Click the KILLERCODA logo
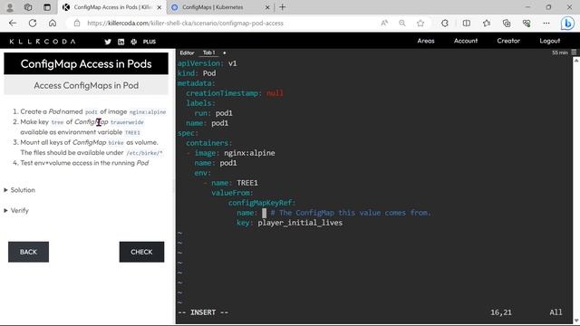Screen dimensions: 580x326 click(x=43, y=42)
